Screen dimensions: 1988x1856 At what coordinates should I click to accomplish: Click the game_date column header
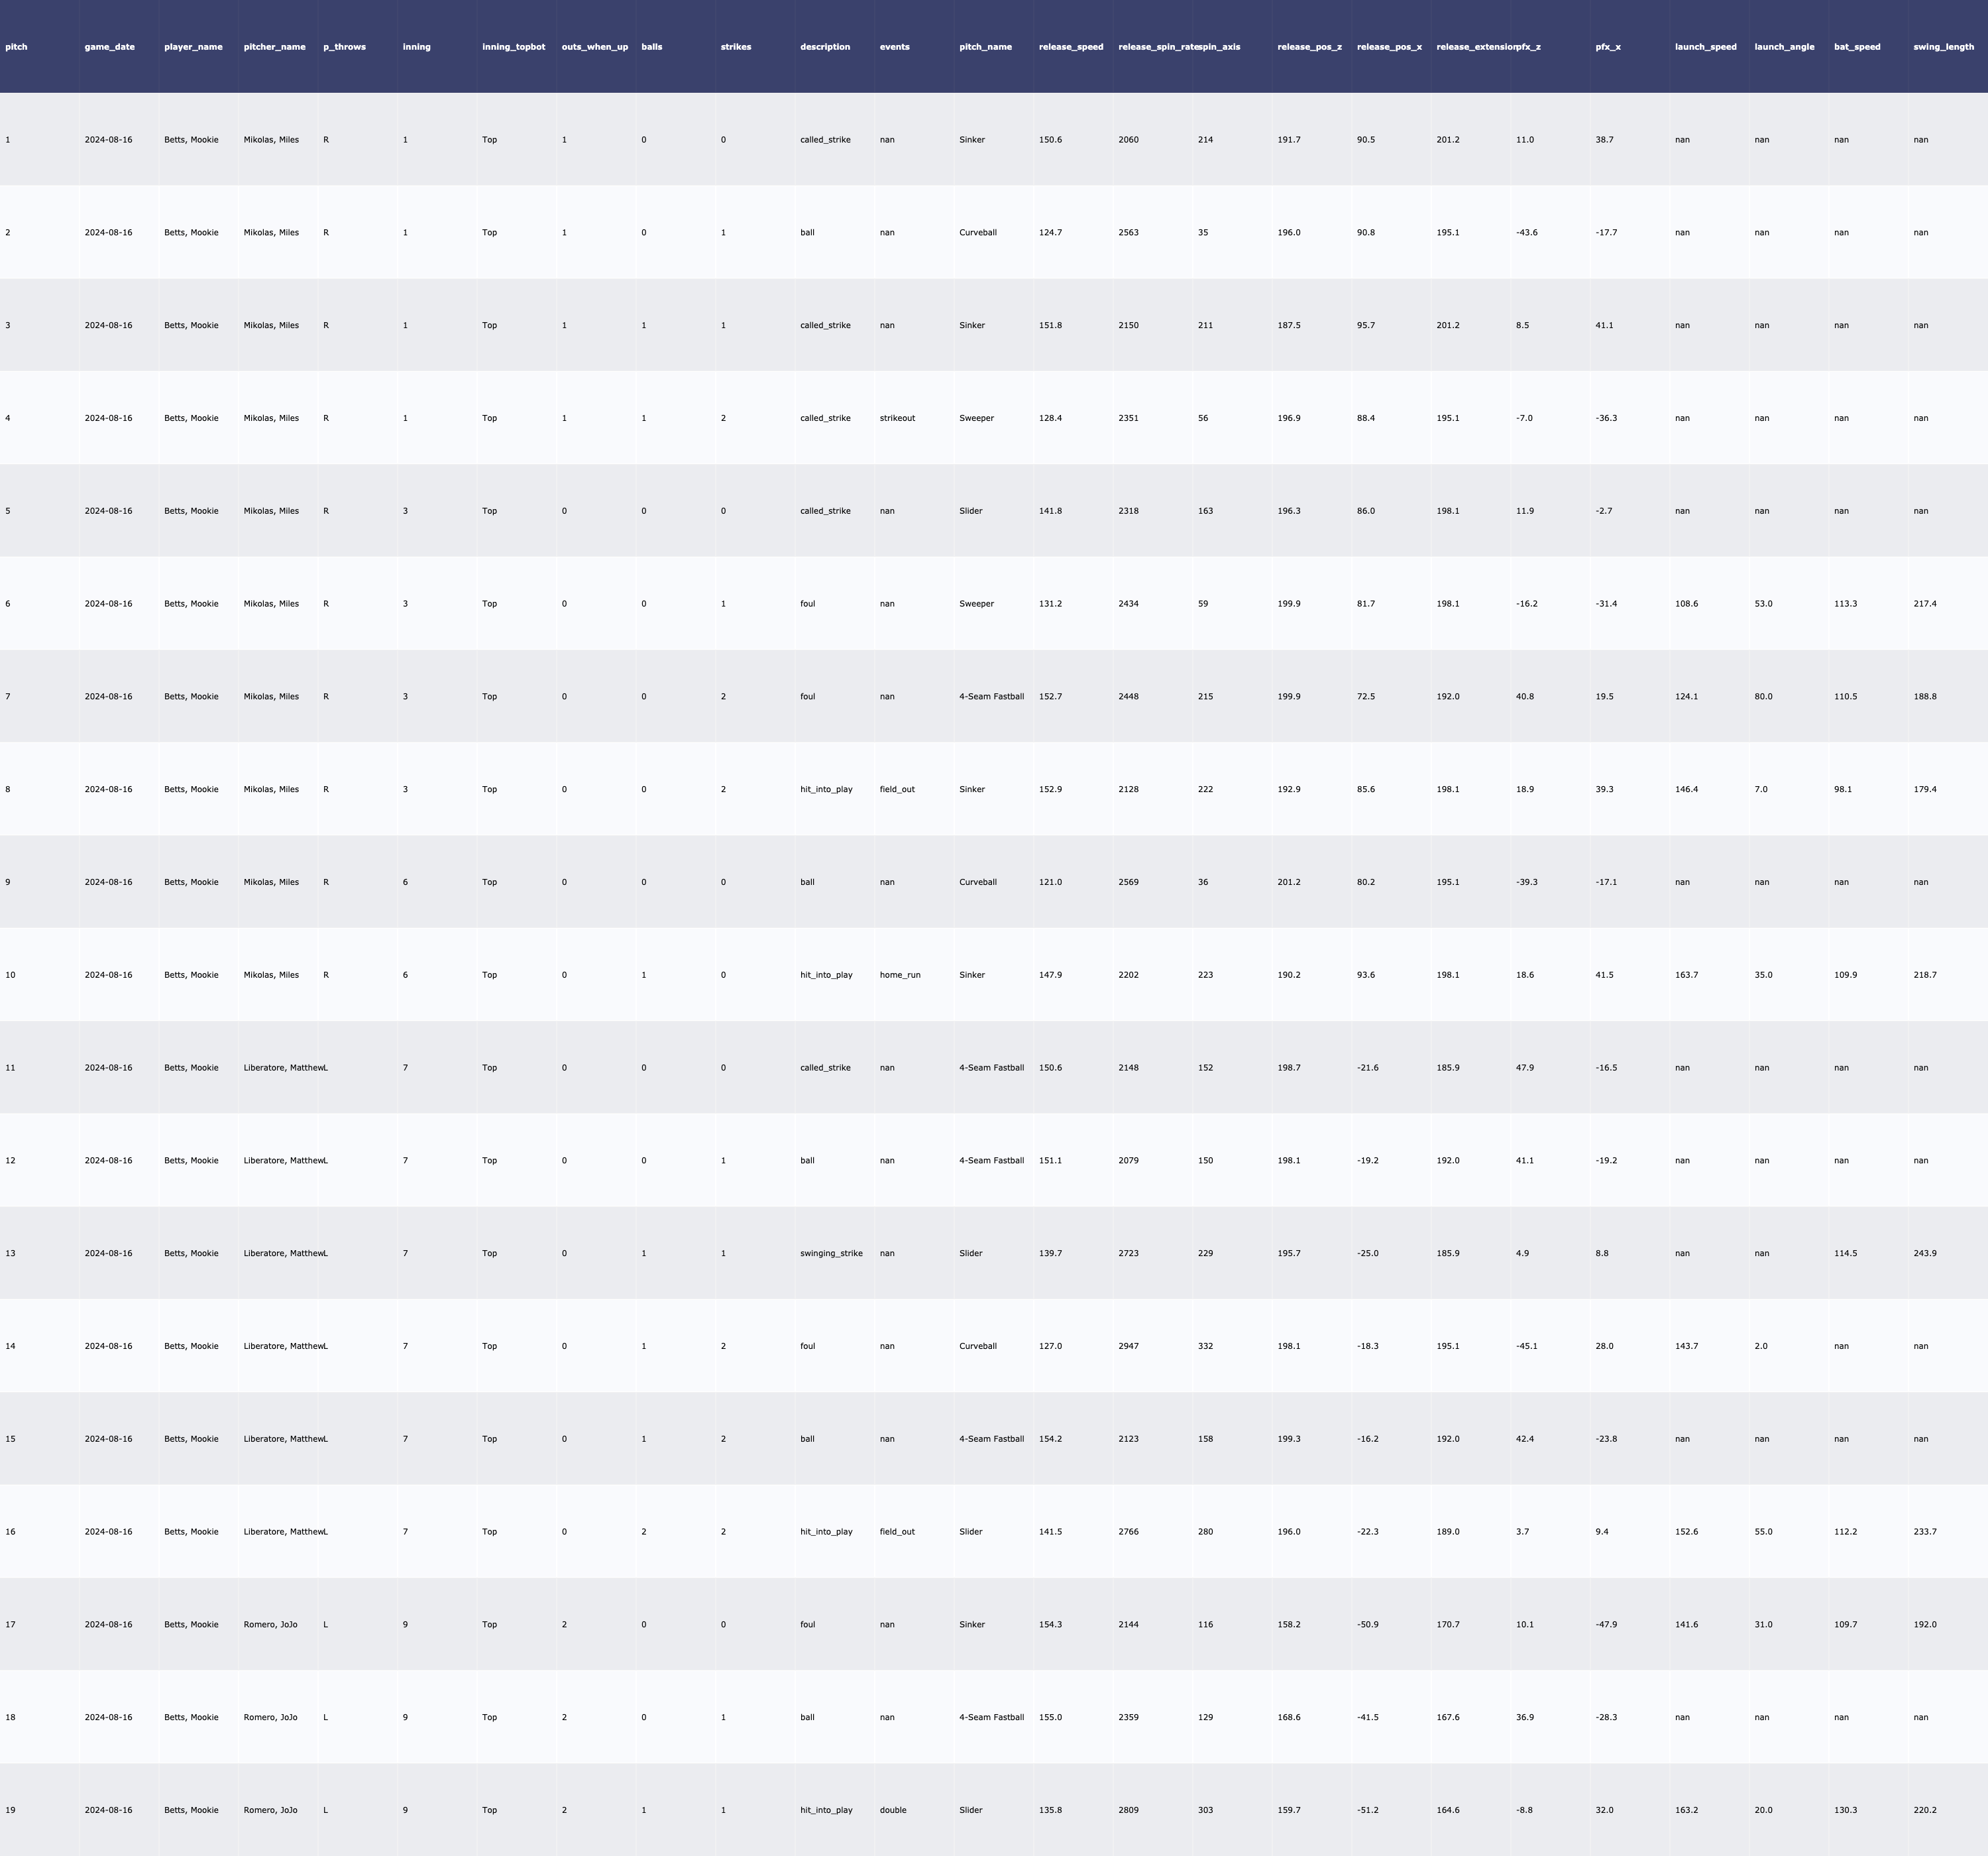point(109,47)
